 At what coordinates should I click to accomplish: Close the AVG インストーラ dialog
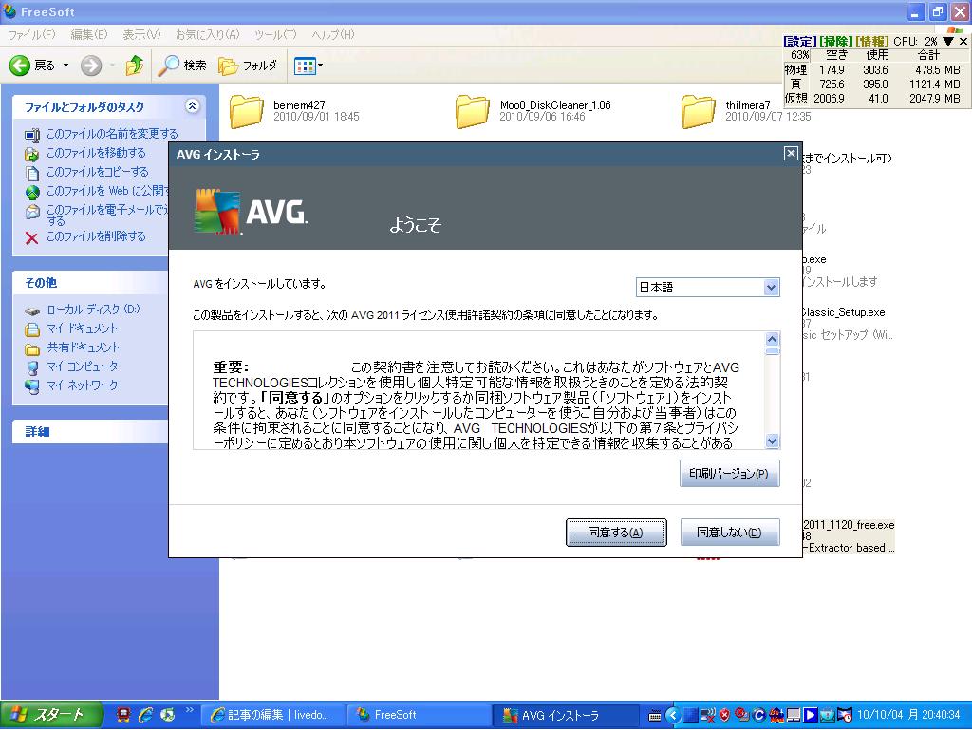click(791, 153)
